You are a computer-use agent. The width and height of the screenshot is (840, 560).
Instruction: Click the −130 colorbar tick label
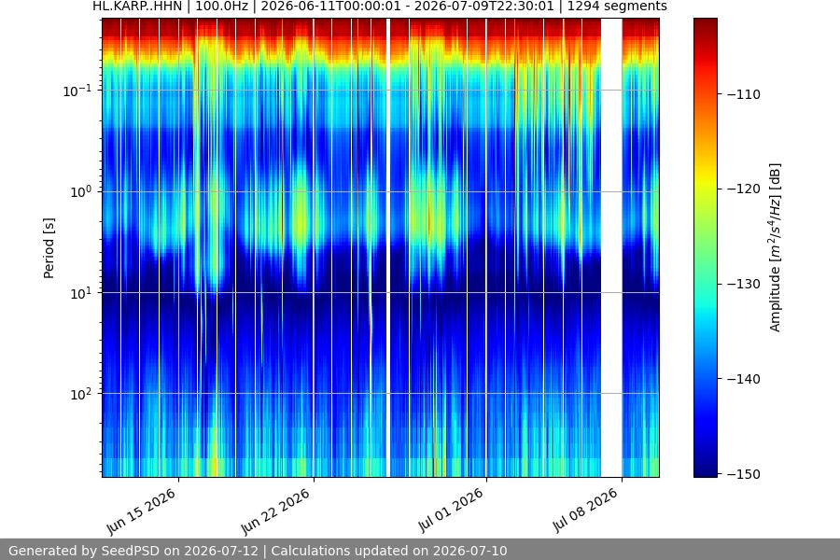pyautogui.click(x=744, y=284)
